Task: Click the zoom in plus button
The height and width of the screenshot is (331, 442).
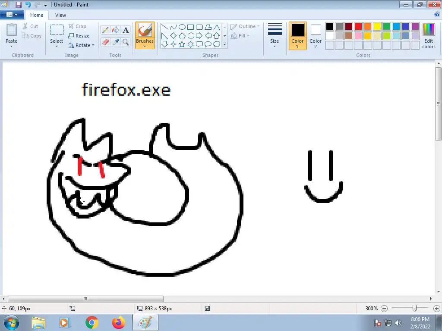Action: (x=437, y=309)
